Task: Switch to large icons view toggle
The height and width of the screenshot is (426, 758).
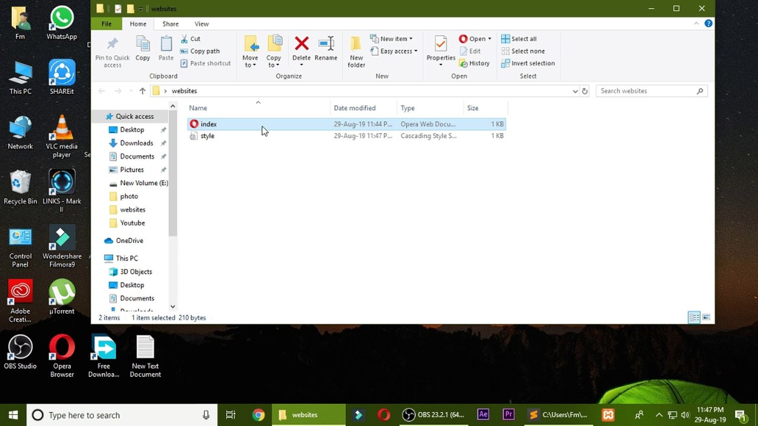Action: [706, 318]
